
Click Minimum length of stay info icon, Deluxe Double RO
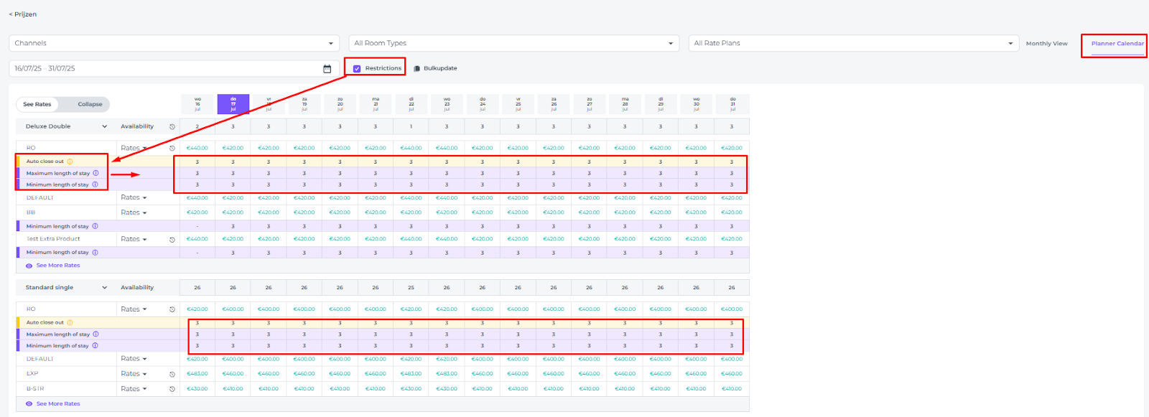click(95, 184)
